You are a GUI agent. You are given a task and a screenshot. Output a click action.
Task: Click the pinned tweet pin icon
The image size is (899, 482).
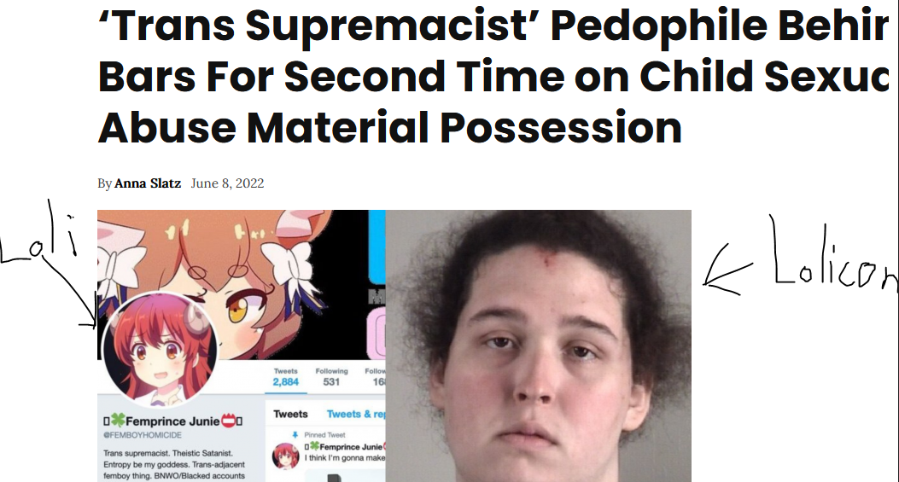coord(295,435)
